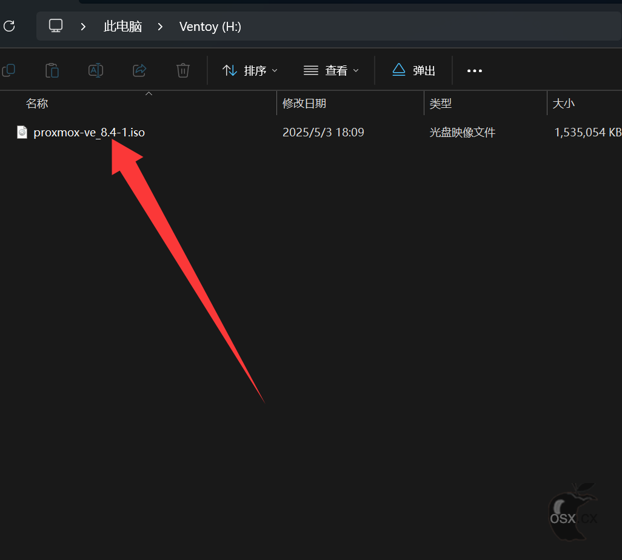Screen dimensions: 622x560
Task: Click the 弹出 eject button
Action: (413, 70)
